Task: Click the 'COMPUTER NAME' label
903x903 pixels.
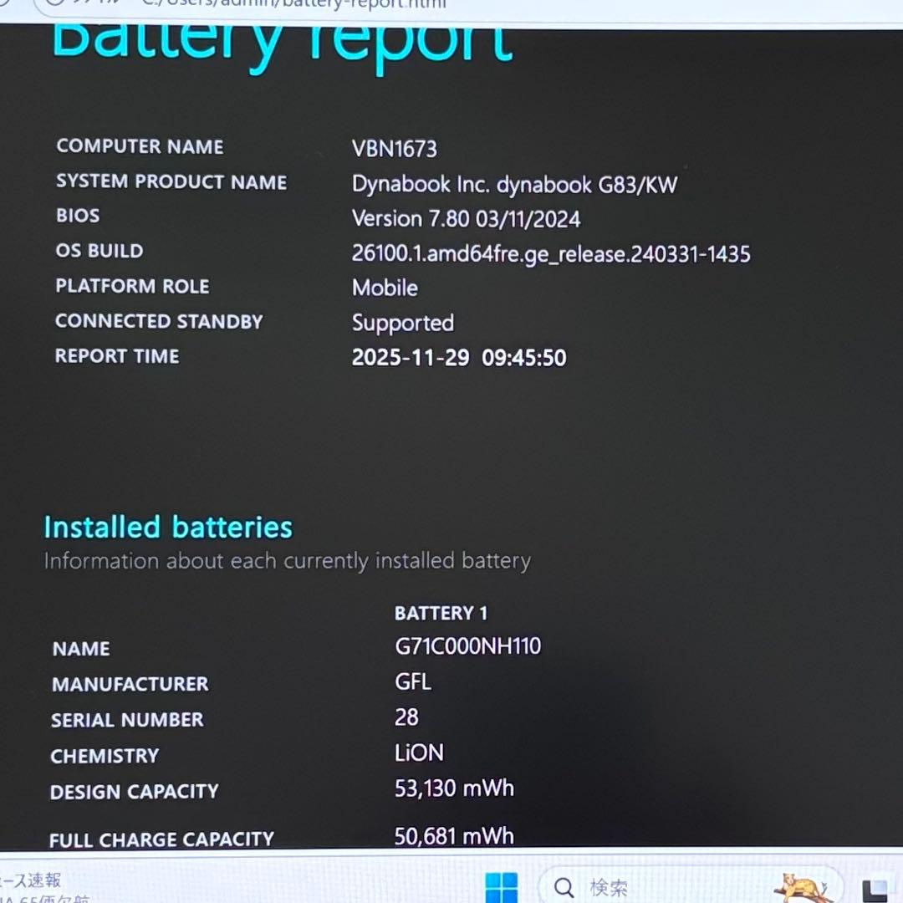Action: (140, 146)
